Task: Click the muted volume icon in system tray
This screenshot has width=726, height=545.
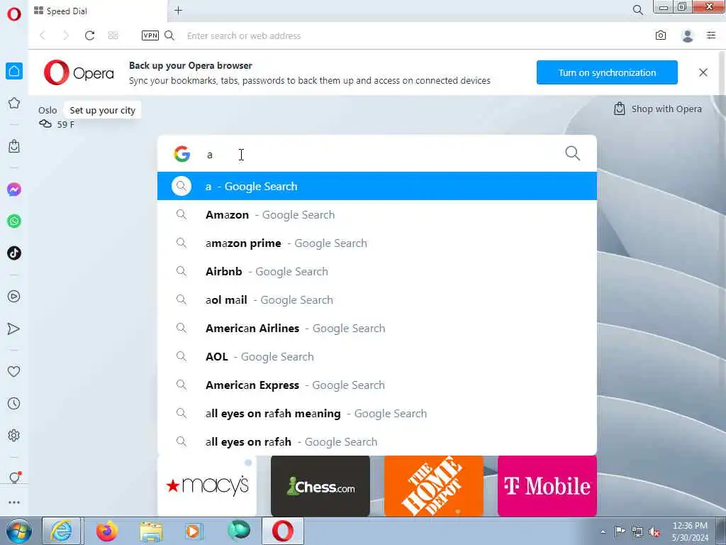Action: click(654, 532)
